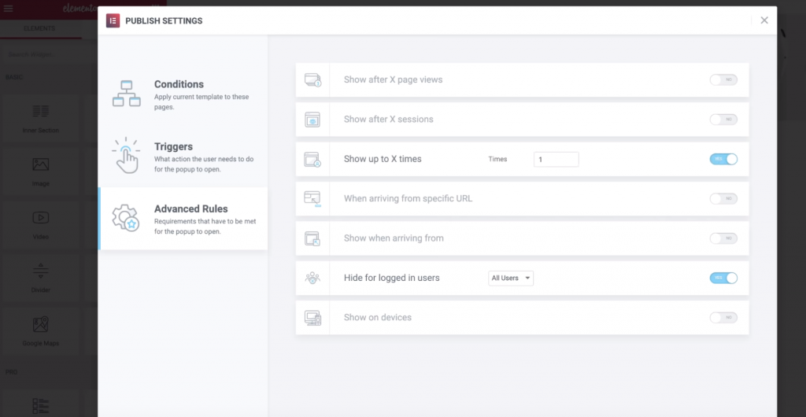806x417 pixels.
Task: Disable the 'Show up to X times' toggle
Action: 723,159
